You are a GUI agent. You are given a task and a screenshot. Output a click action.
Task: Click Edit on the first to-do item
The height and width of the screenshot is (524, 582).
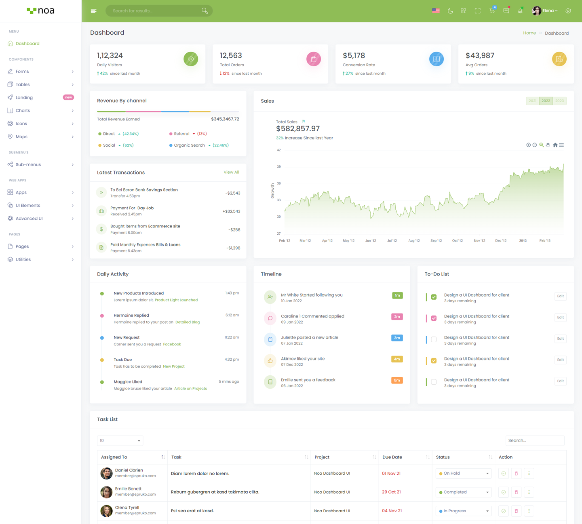(560, 296)
